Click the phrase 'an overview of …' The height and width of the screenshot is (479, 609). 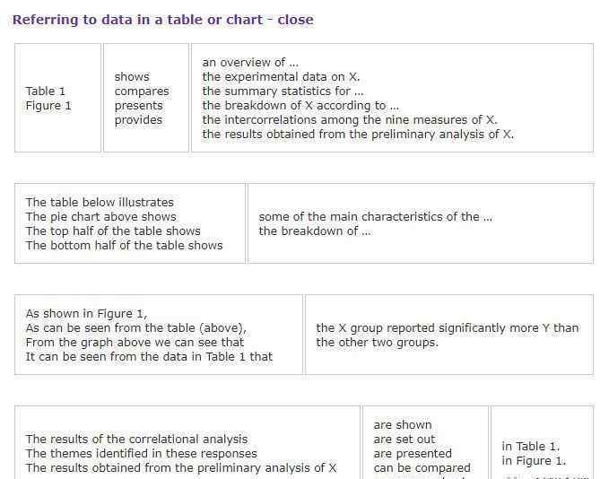tap(250, 63)
